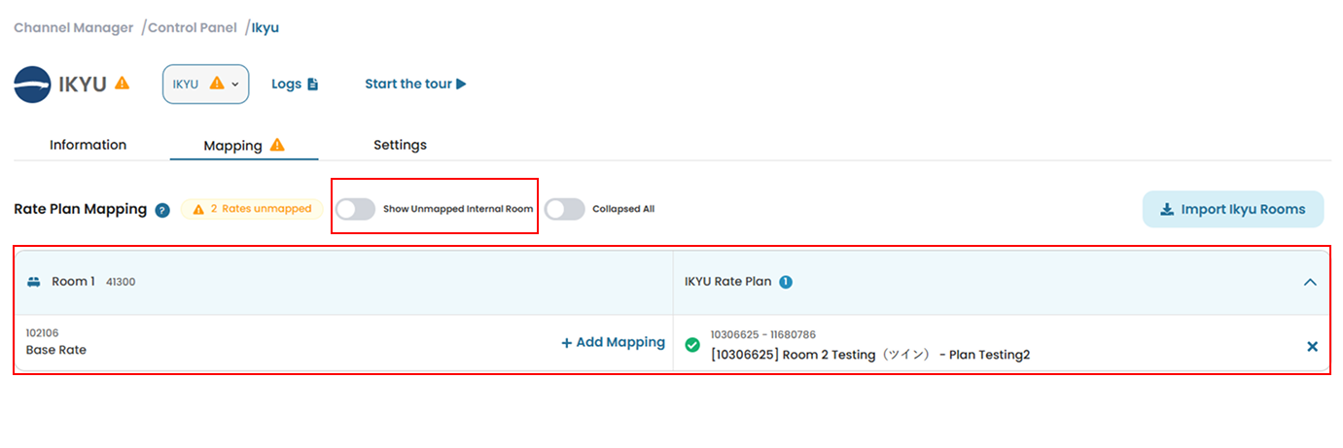Click the 2 Rates unmapped badge
The height and width of the screenshot is (448, 1343).
(x=252, y=209)
